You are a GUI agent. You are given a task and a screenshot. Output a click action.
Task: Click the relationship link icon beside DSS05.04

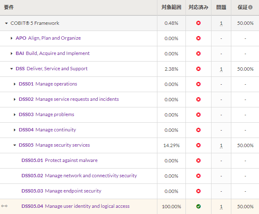point(4,206)
